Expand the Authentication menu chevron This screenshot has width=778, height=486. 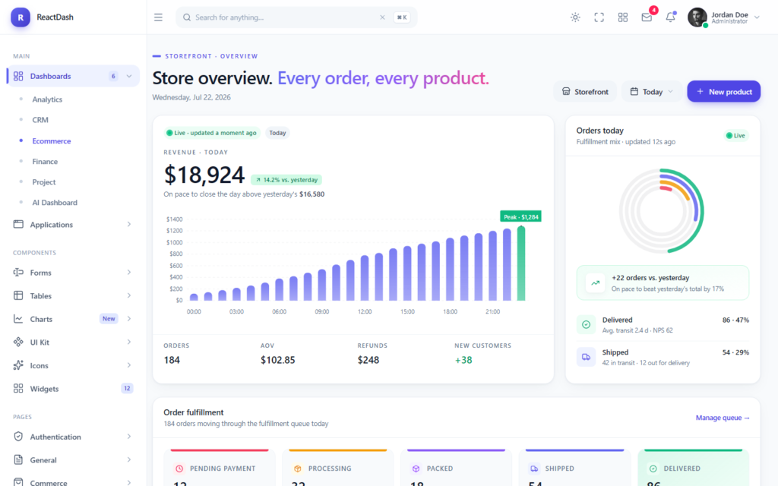(129, 437)
